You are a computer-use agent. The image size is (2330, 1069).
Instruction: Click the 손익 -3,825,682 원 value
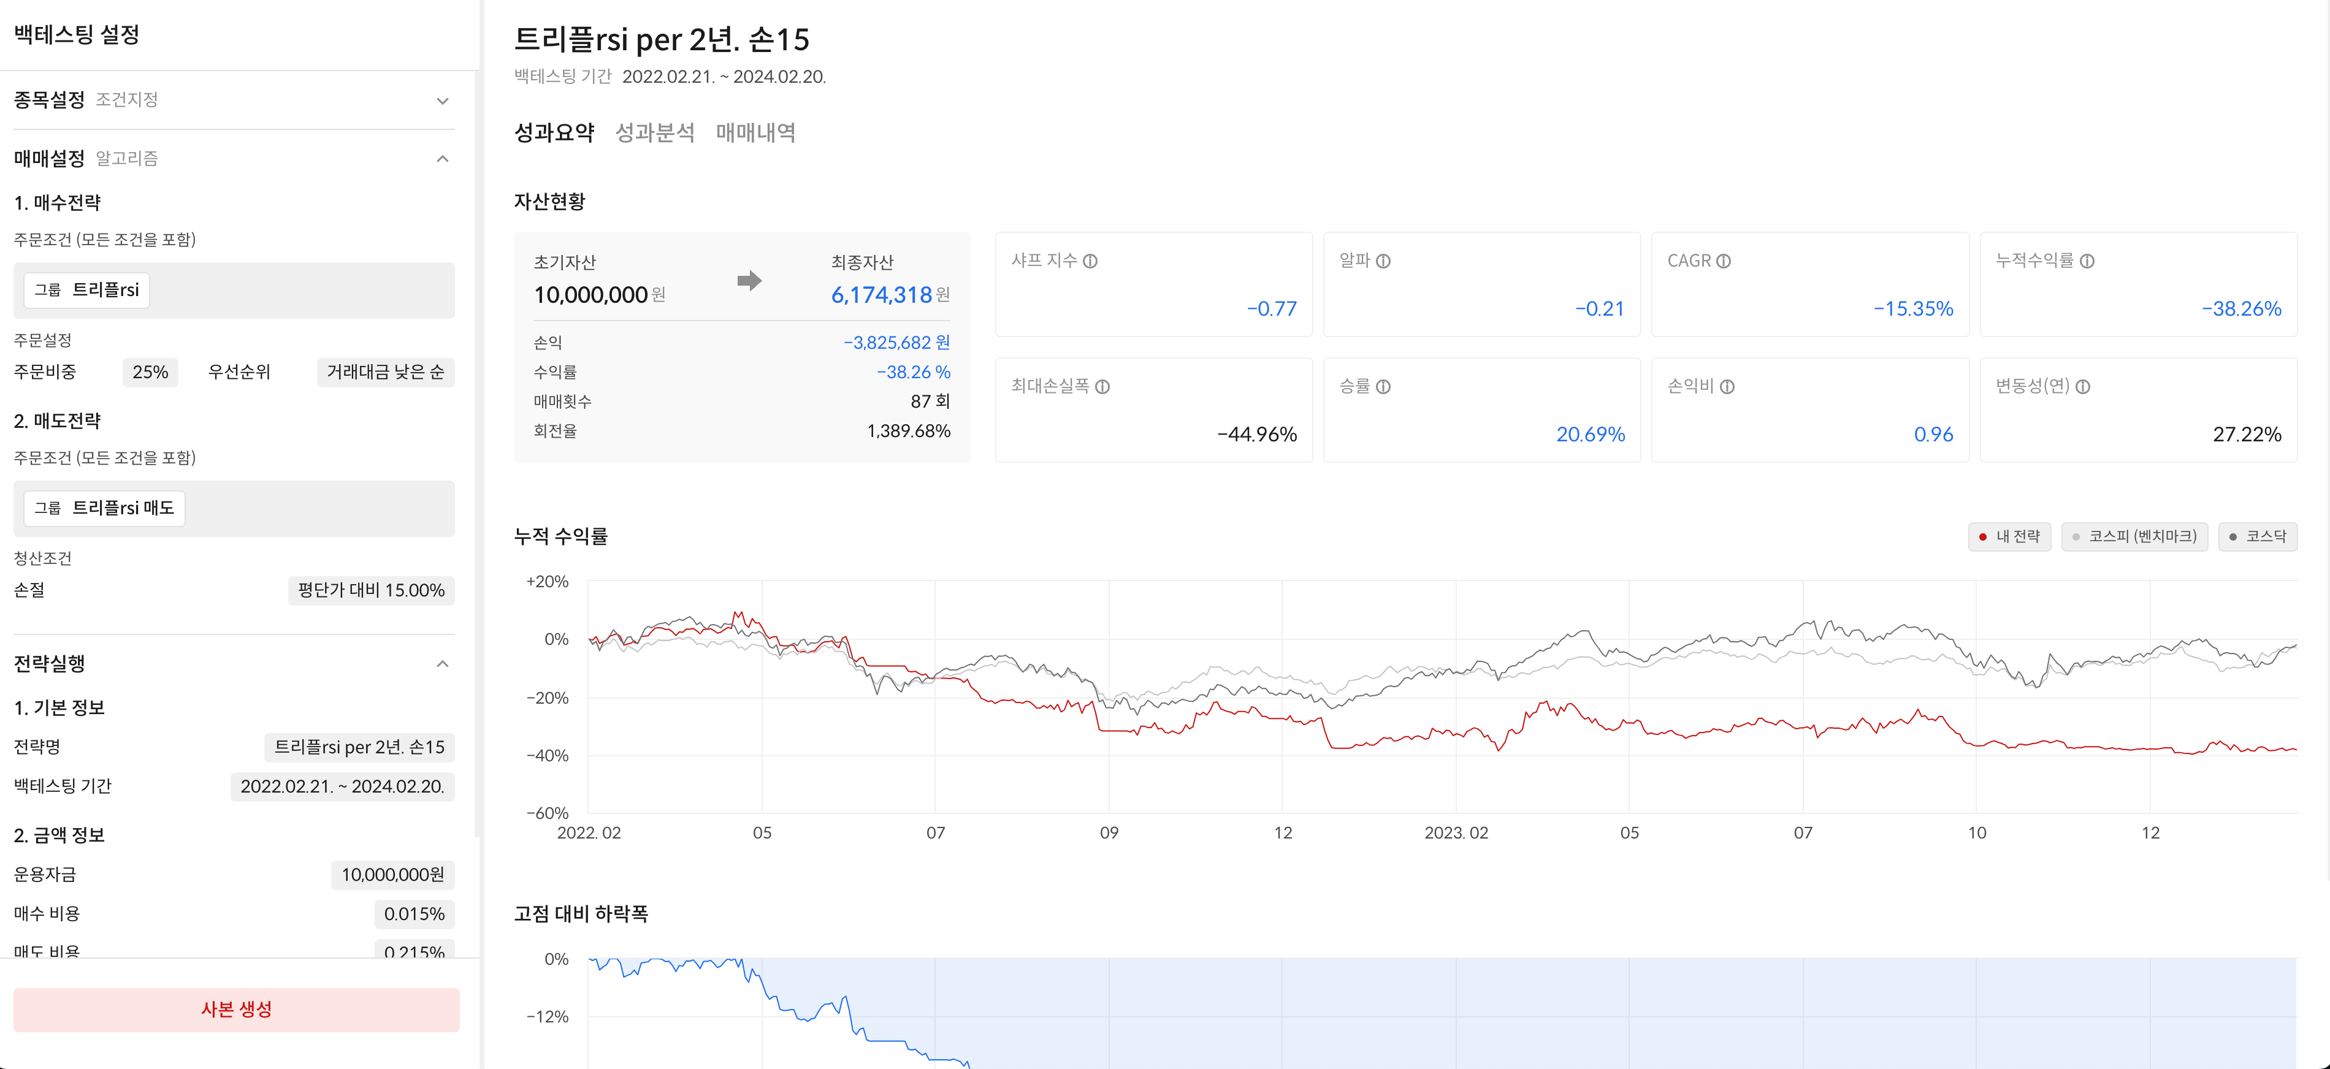[896, 343]
